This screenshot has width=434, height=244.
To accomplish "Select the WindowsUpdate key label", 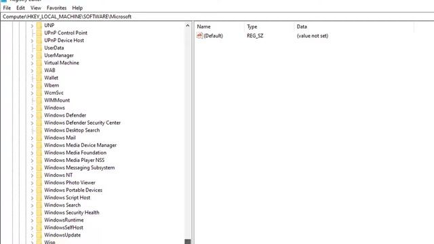I will click(x=62, y=235).
